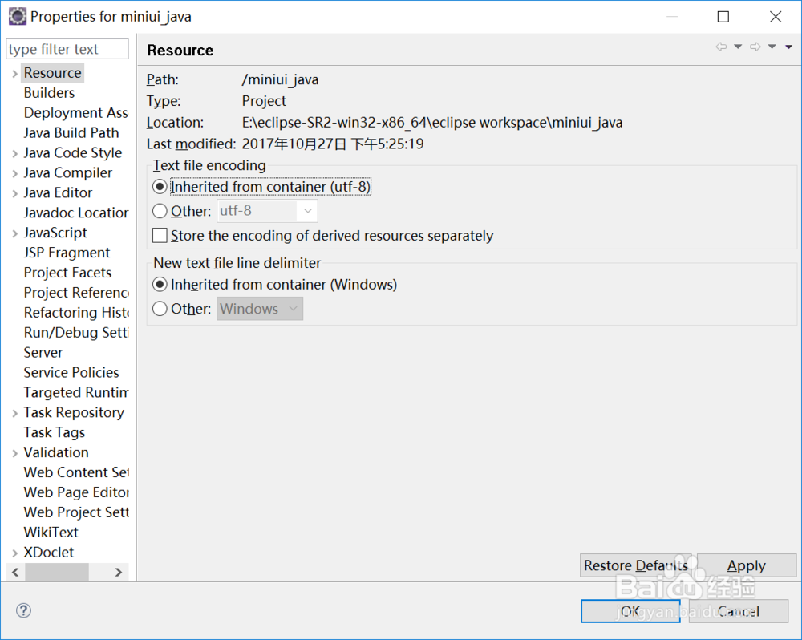Click the back navigation arrow icon

(x=721, y=47)
